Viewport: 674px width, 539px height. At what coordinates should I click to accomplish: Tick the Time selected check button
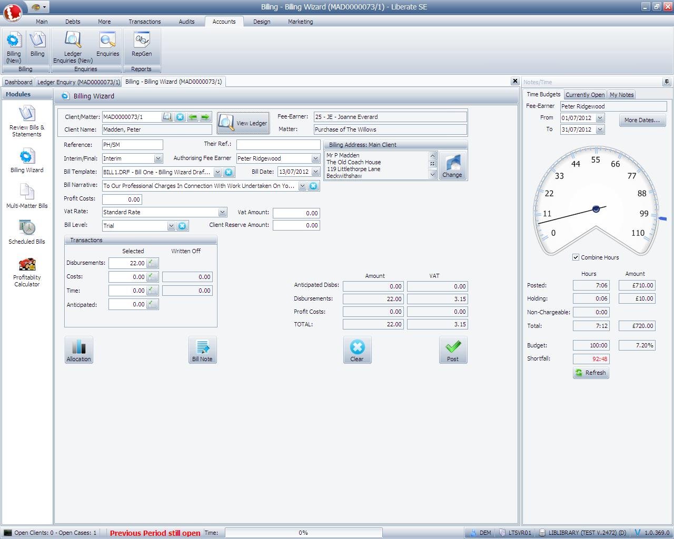[152, 291]
